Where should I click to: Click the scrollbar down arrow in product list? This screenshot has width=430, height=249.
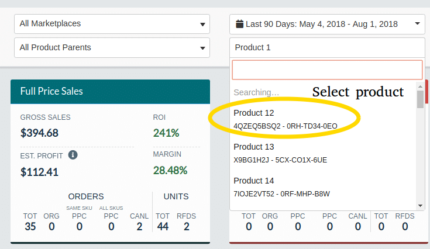(x=420, y=205)
